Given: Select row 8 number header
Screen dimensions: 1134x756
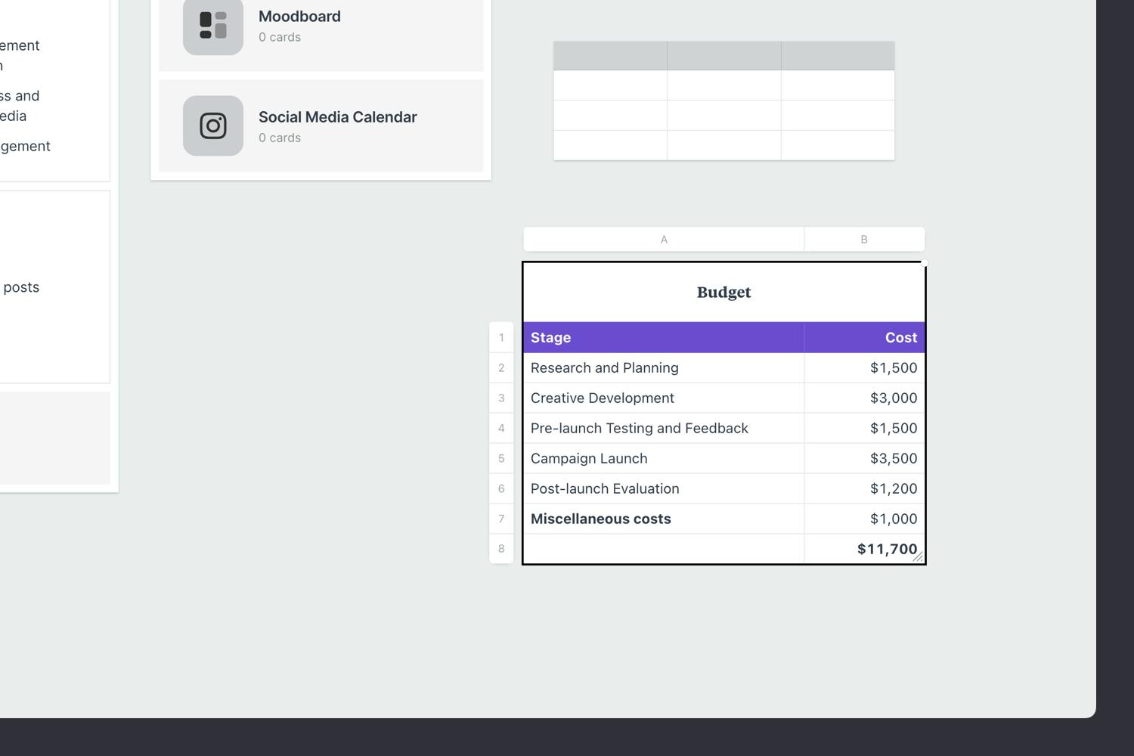Looking at the screenshot, I should (501, 549).
